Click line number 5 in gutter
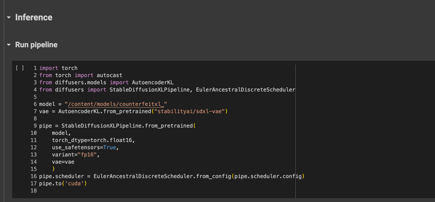 coord(35,97)
